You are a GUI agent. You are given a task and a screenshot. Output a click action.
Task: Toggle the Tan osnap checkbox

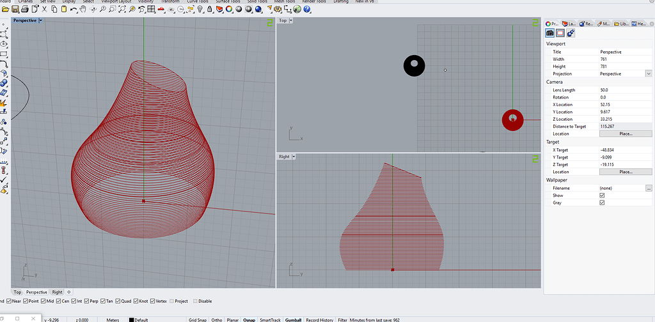pyautogui.click(x=103, y=301)
